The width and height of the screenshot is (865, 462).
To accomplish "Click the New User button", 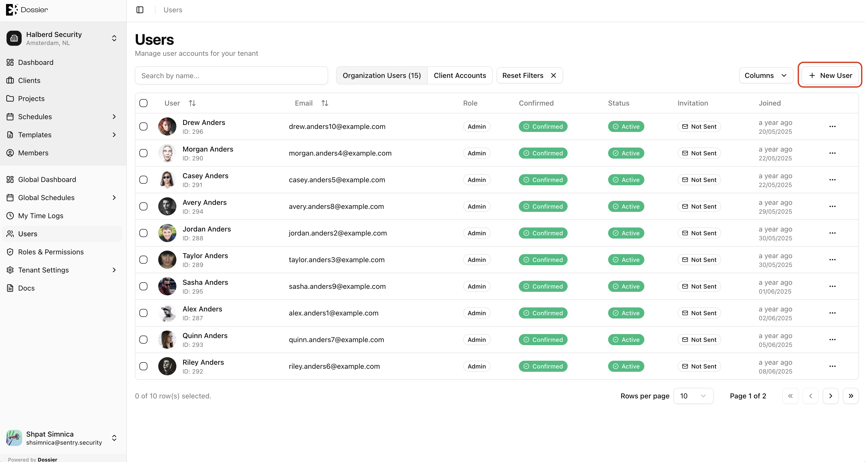I will (x=830, y=75).
